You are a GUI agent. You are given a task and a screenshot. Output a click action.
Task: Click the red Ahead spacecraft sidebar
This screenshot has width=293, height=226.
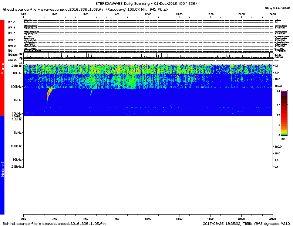(x=2, y=68)
